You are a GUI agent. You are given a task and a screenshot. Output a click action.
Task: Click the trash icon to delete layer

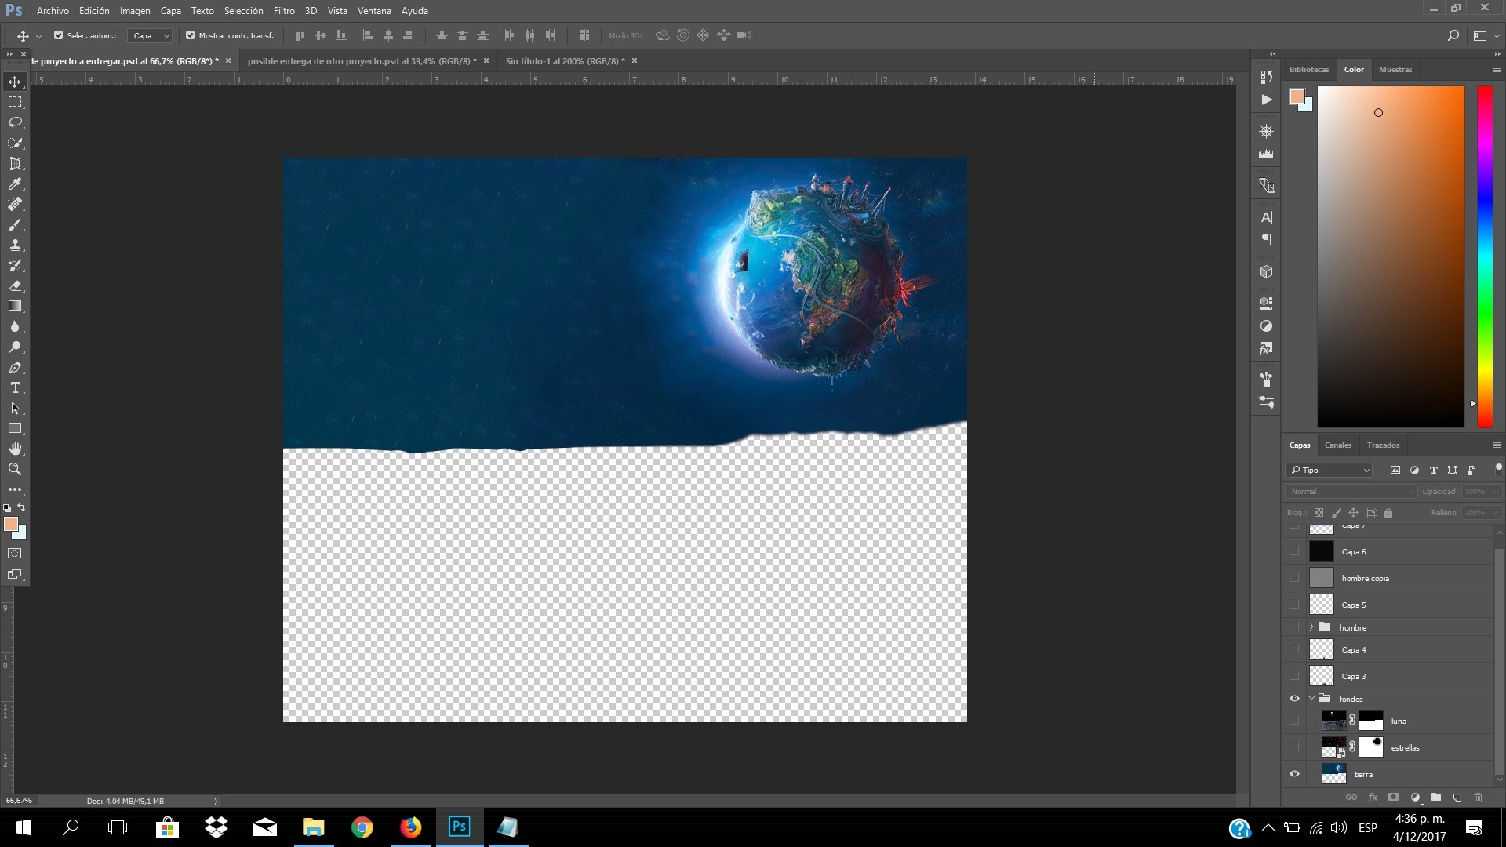[x=1478, y=798]
